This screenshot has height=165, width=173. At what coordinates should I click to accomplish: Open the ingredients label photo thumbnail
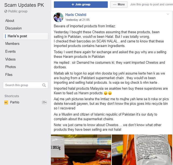point(142,150)
